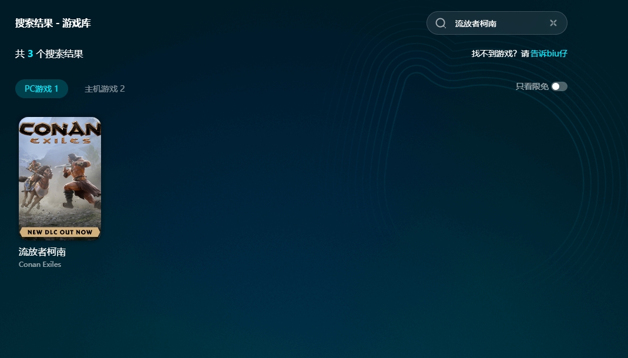
Task: Switch to the 主机游戏 2 tab
Action: tap(105, 89)
